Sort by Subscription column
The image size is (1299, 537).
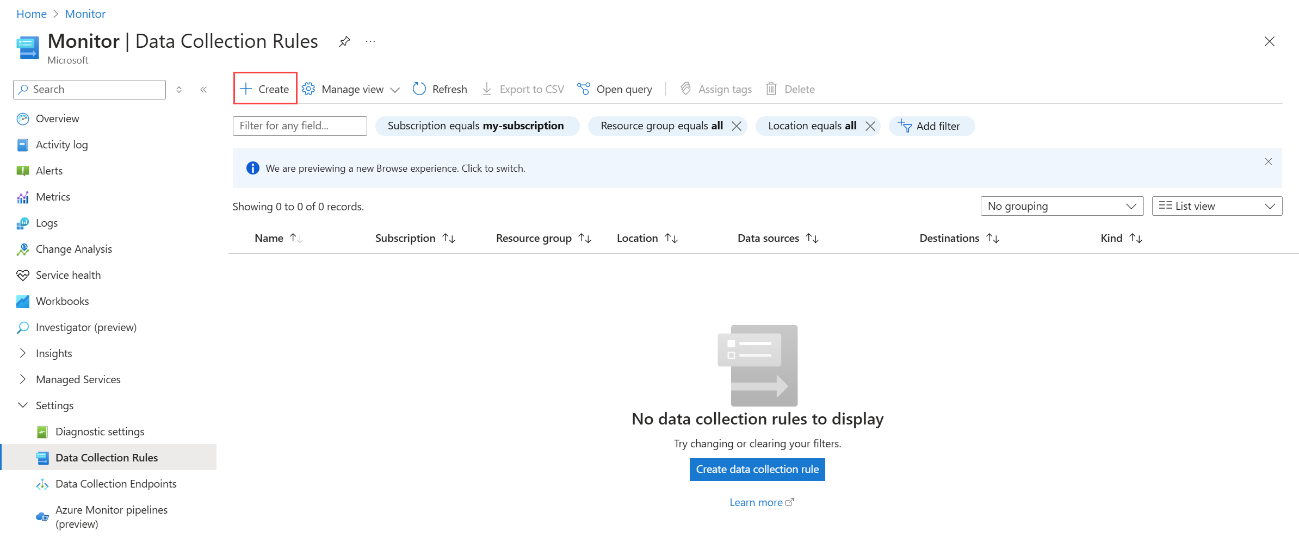pos(415,238)
